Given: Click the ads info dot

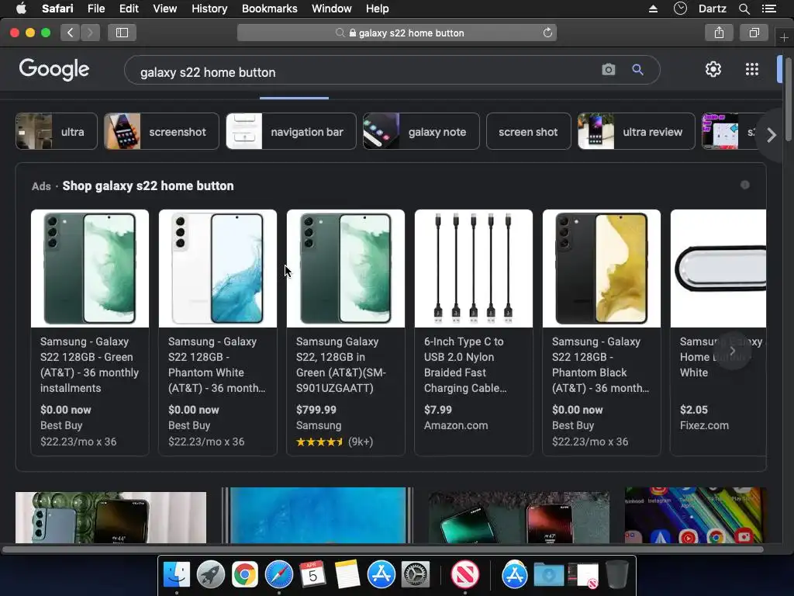Looking at the screenshot, I should click(x=744, y=185).
